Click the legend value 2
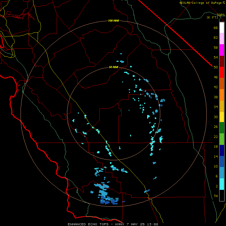 (217, 186)
